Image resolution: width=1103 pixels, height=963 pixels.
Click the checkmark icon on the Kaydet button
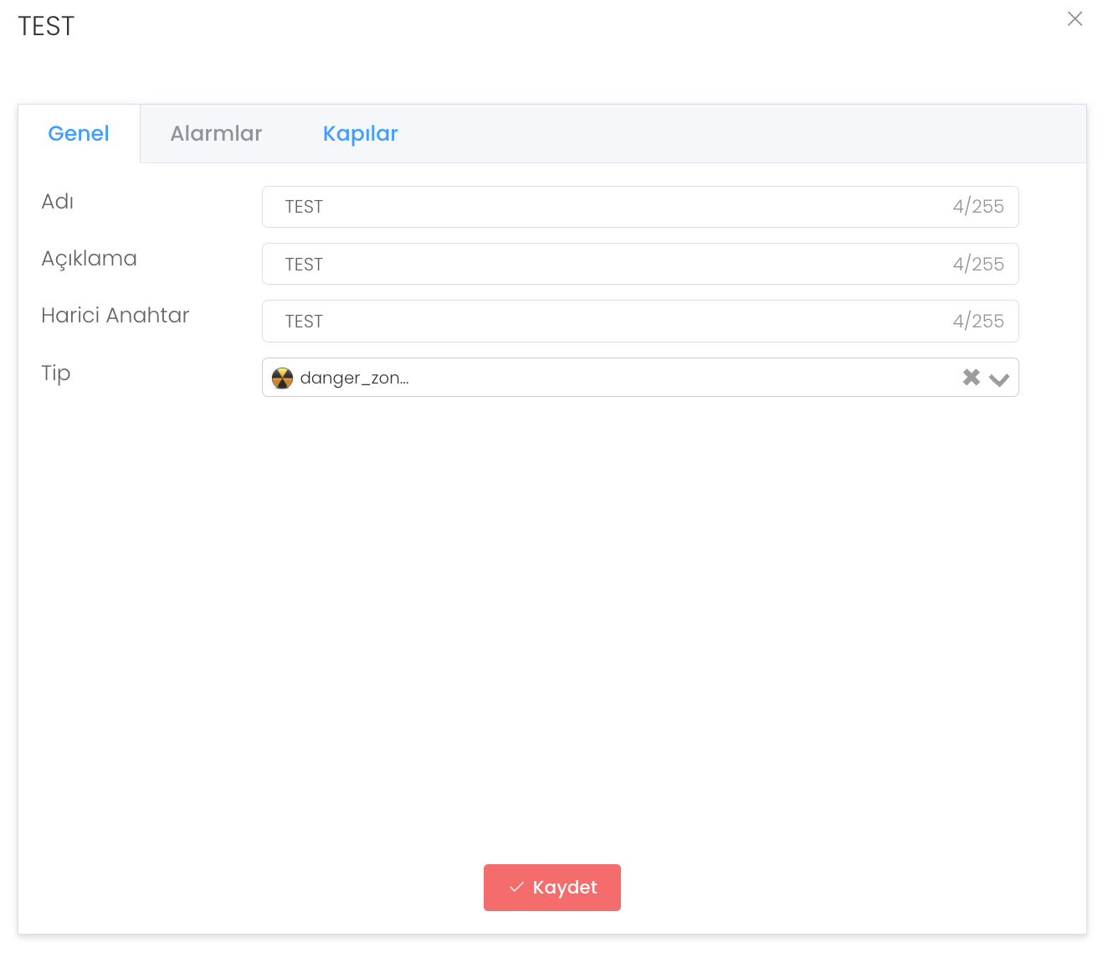516,888
